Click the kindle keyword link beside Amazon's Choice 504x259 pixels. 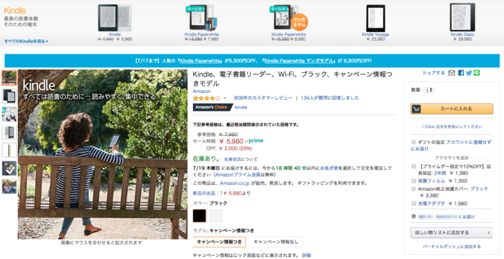[x=241, y=107]
